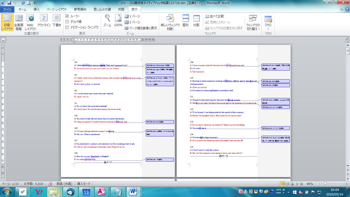
Task: Click Print Preview in Quick Access Toolbar
Action: point(29,3)
